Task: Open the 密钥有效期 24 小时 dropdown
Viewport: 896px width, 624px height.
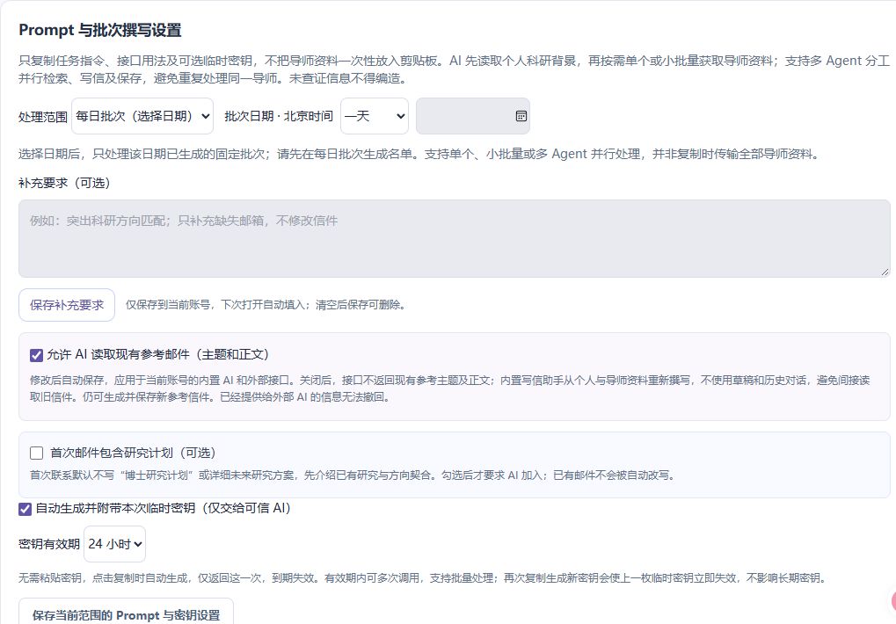Action: pyautogui.click(x=115, y=544)
